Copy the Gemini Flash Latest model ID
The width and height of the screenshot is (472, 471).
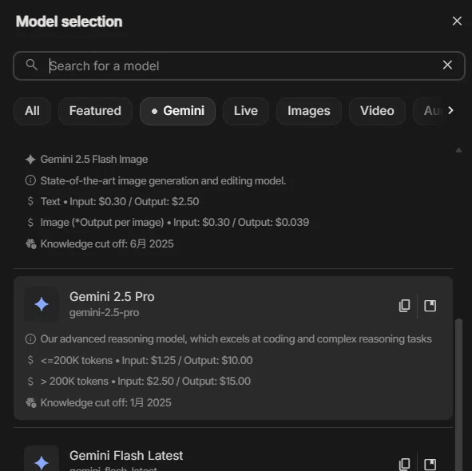[404, 464]
